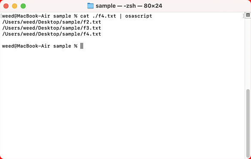Viewport: 251px width, 159px height.
Task: Click the empty terminal area below the prompt
Action: 122,102
